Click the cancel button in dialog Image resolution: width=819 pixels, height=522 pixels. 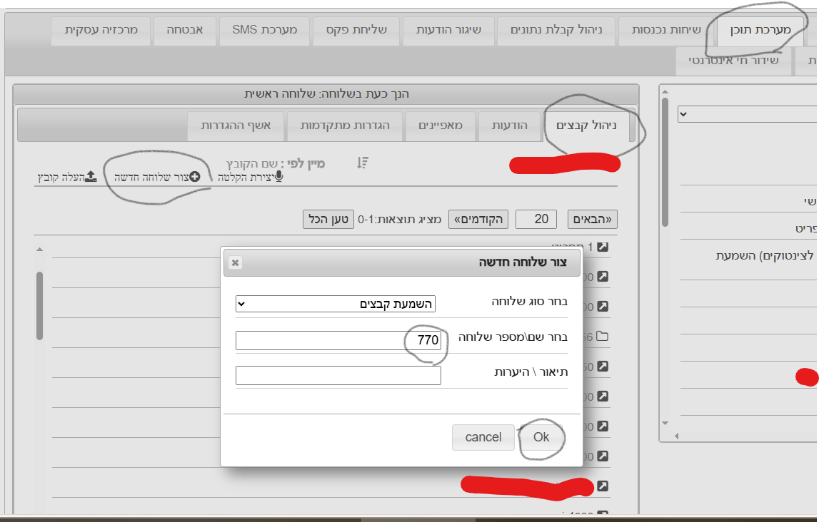483,437
